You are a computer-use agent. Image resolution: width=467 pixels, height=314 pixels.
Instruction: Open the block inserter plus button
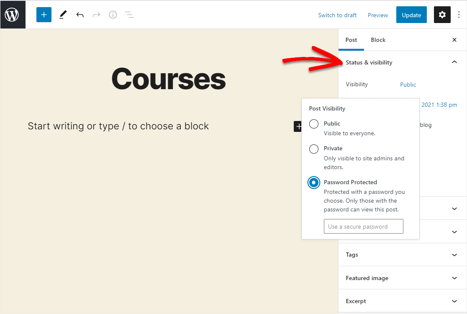pyautogui.click(x=44, y=15)
